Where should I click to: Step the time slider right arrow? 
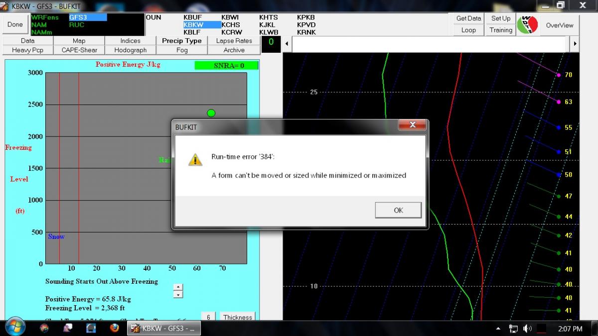pos(575,44)
